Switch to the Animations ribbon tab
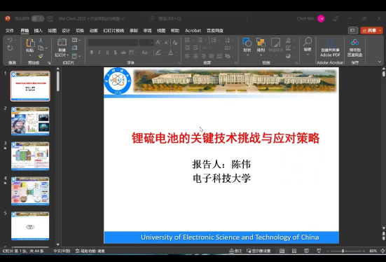This screenshot has width=386, height=262. coord(94,31)
